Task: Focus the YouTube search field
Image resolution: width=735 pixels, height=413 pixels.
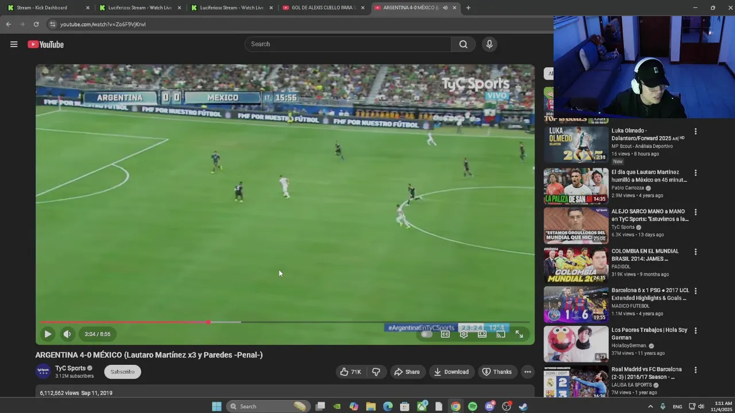Action: coord(348,44)
